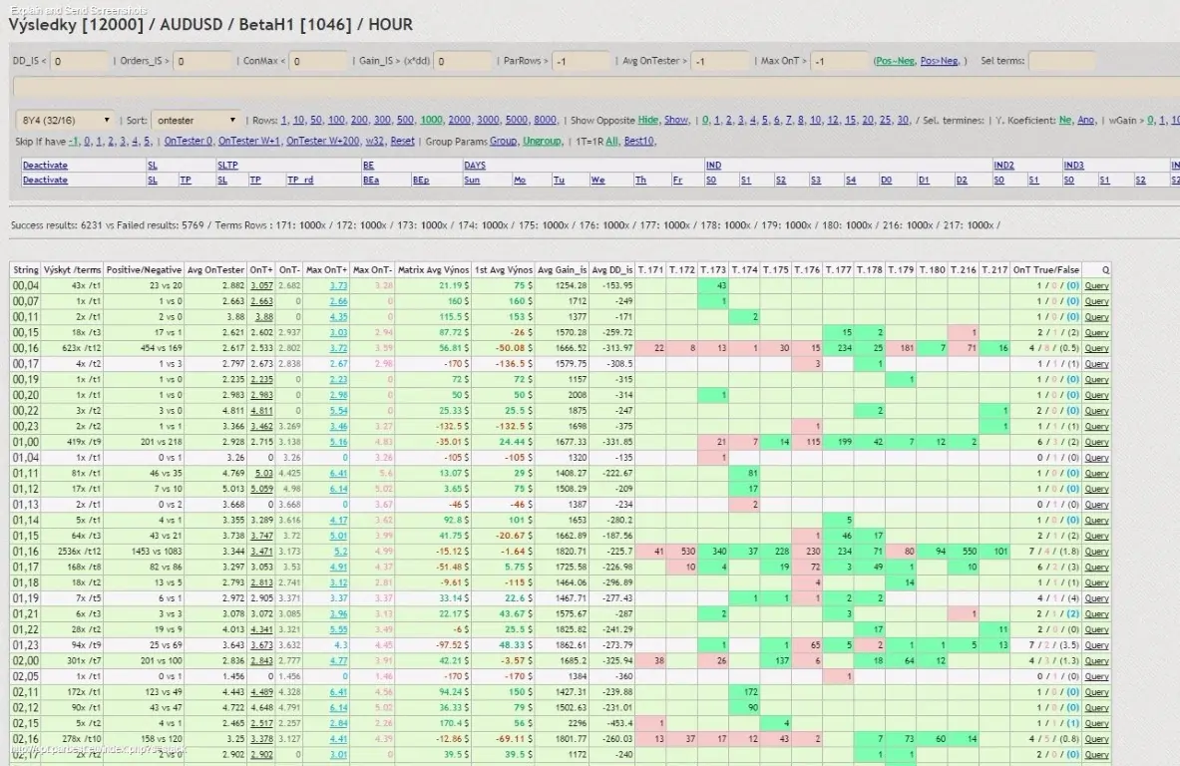Set Y. Koeficient to Ne

[1065, 121]
